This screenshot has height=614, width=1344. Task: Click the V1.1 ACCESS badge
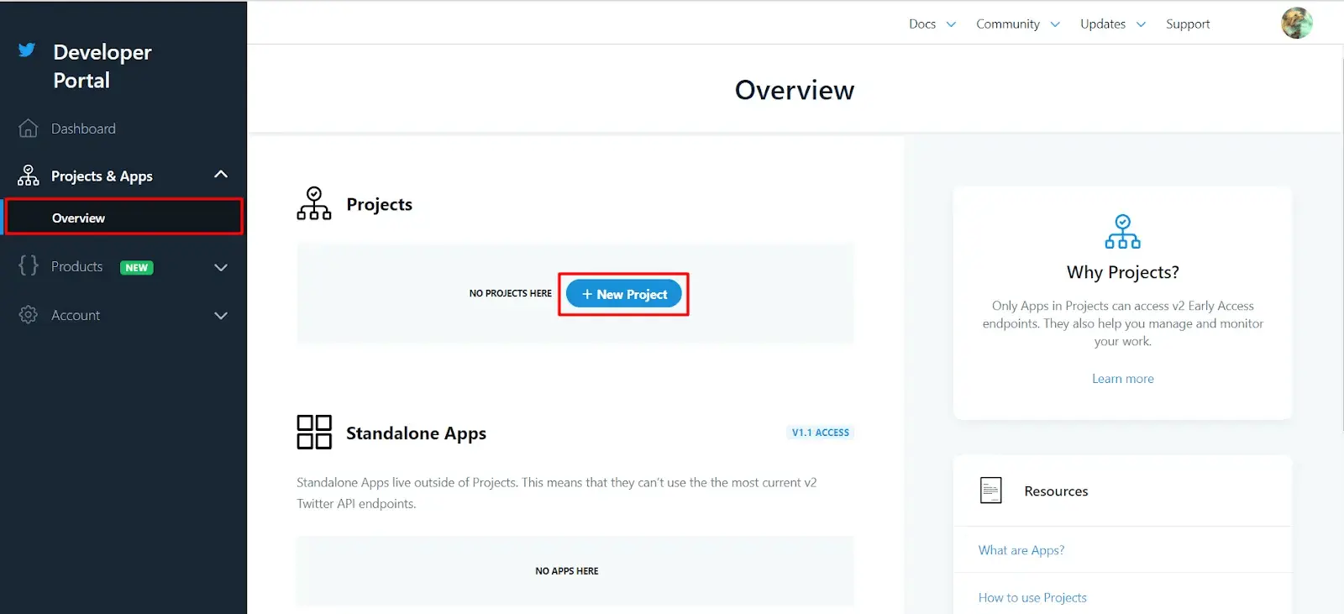(x=821, y=433)
